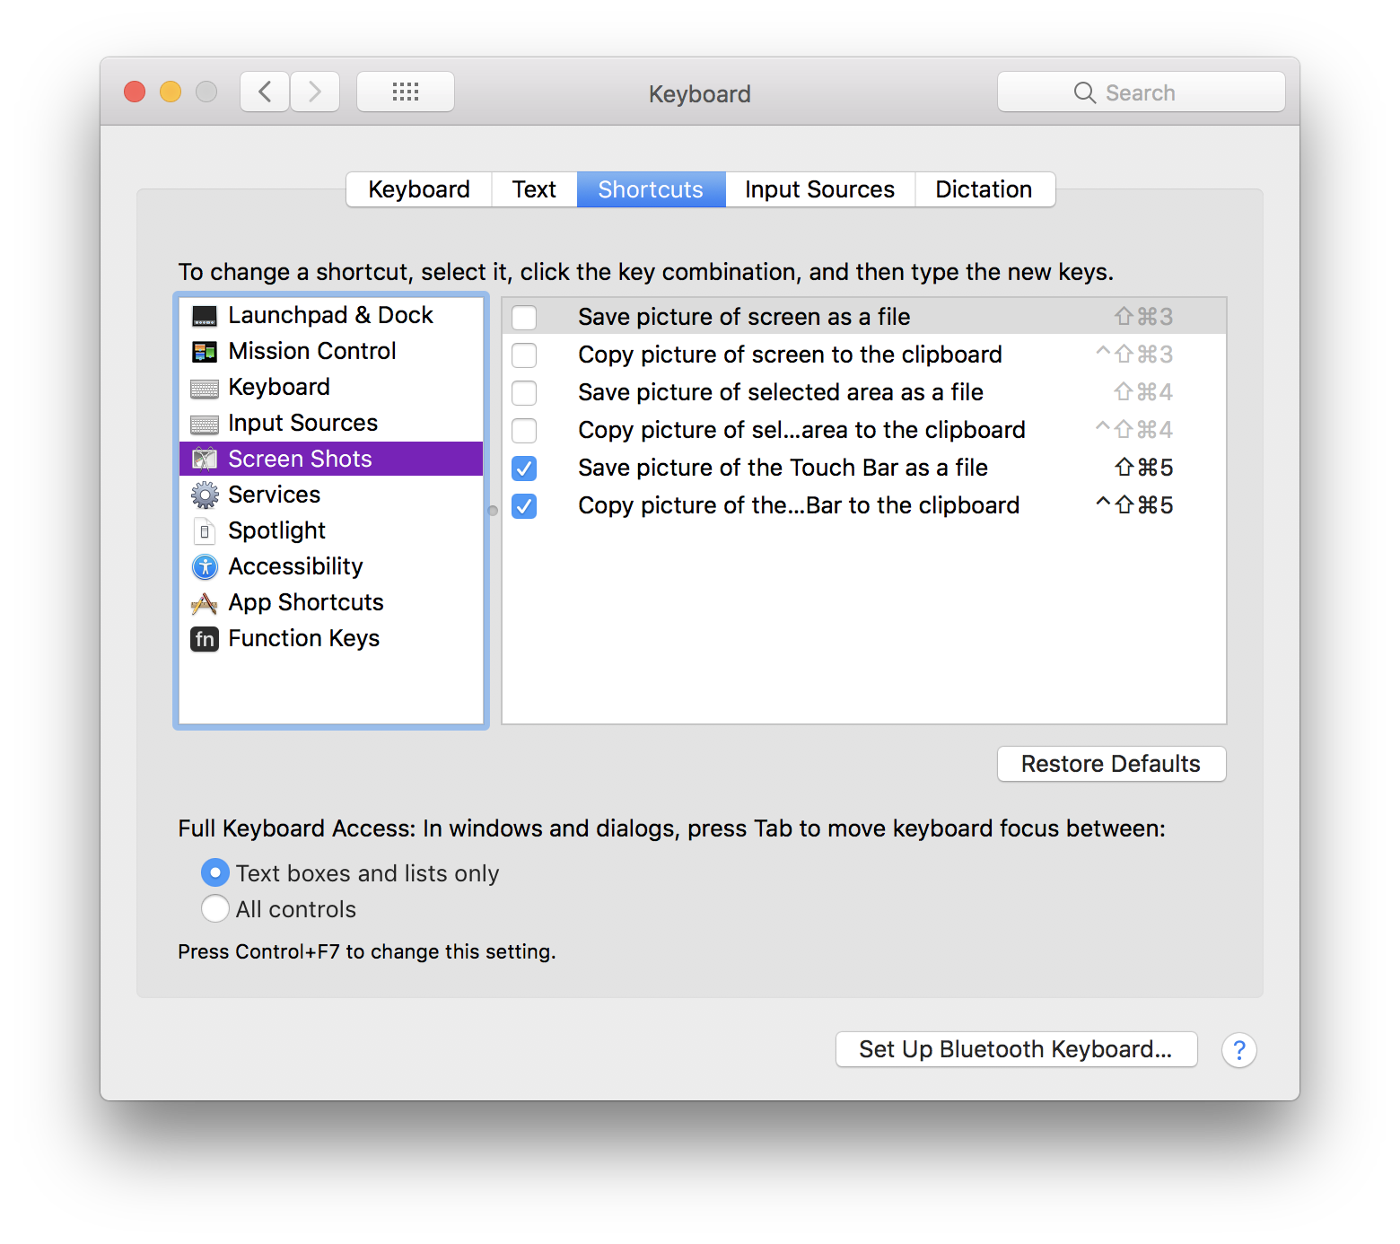Click Set Up Bluetooth Keyboard button
This screenshot has width=1400, height=1244.
(1016, 1049)
